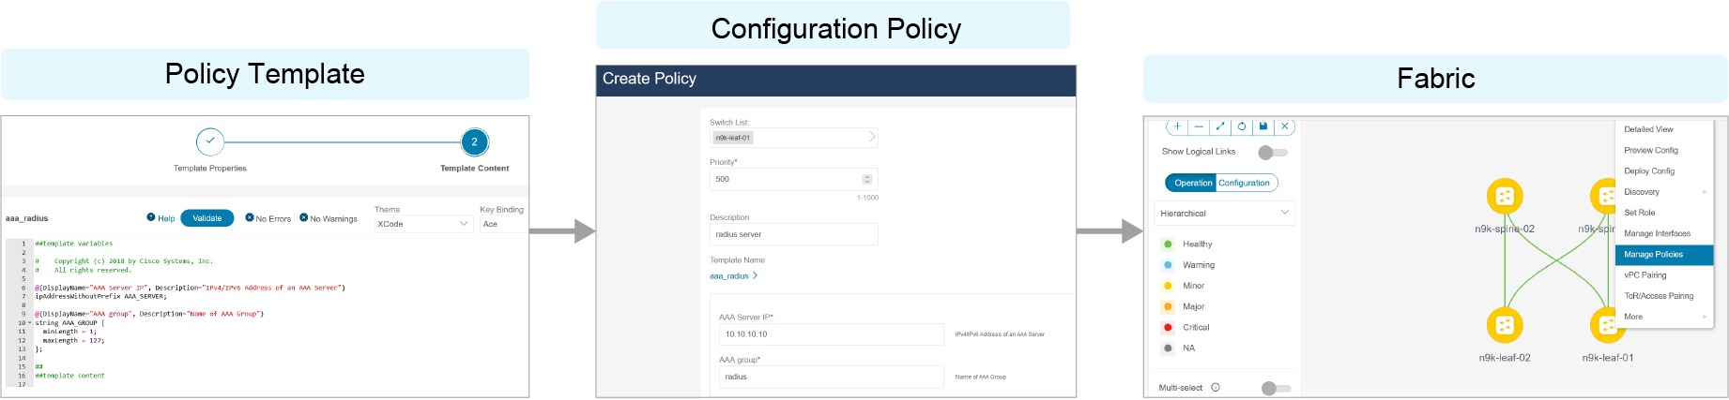
Task: Click the AAA group input field
Action: [x=832, y=377]
